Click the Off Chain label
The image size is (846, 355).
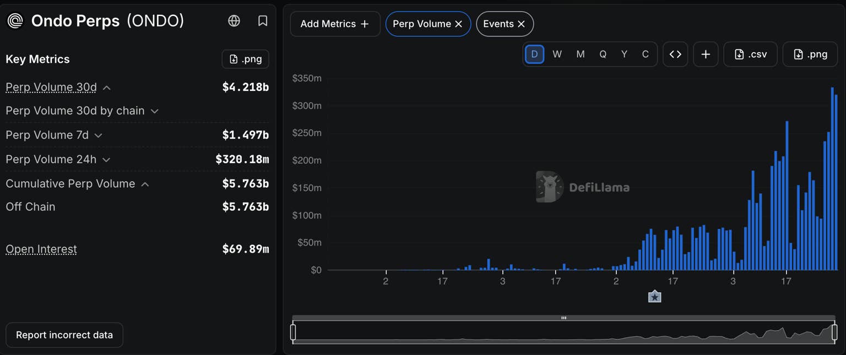[x=30, y=207]
